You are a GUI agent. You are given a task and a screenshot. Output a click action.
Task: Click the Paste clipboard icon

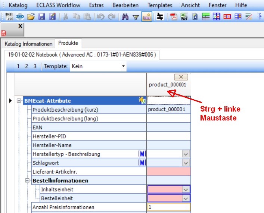87,16
